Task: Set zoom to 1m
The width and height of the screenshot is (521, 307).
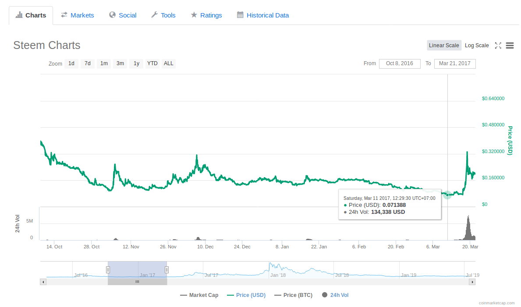Action: coord(104,63)
